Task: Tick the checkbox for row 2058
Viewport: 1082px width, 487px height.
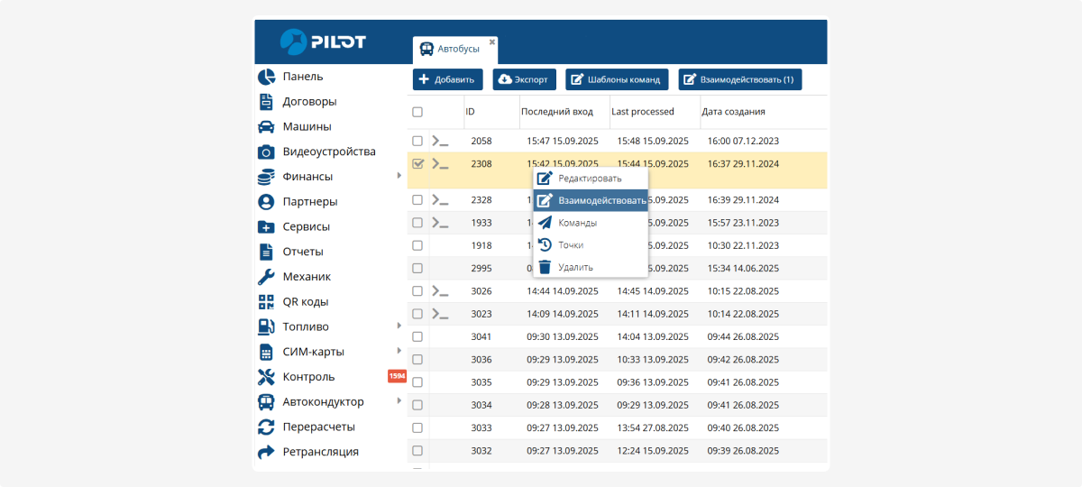Action: point(417,141)
